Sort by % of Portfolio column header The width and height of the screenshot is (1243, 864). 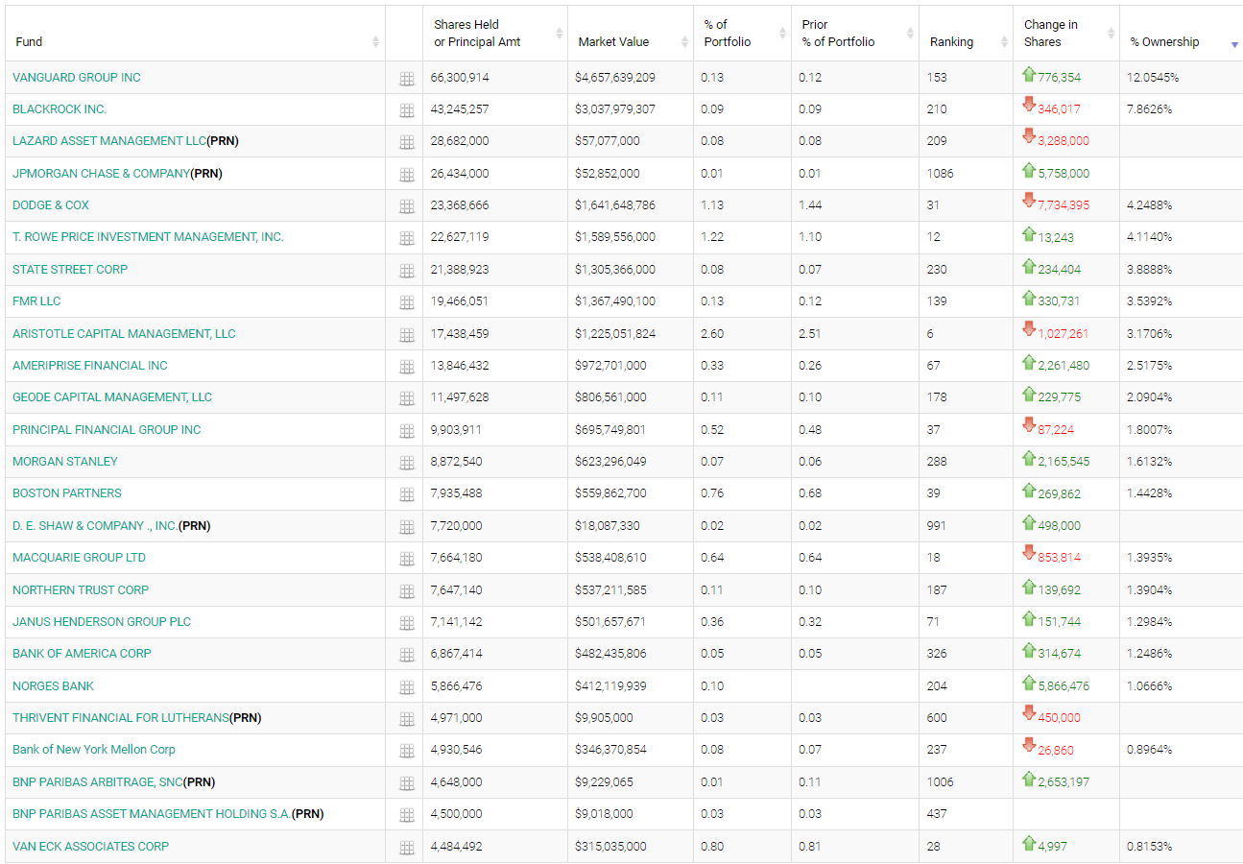click(x=743, y=34)
